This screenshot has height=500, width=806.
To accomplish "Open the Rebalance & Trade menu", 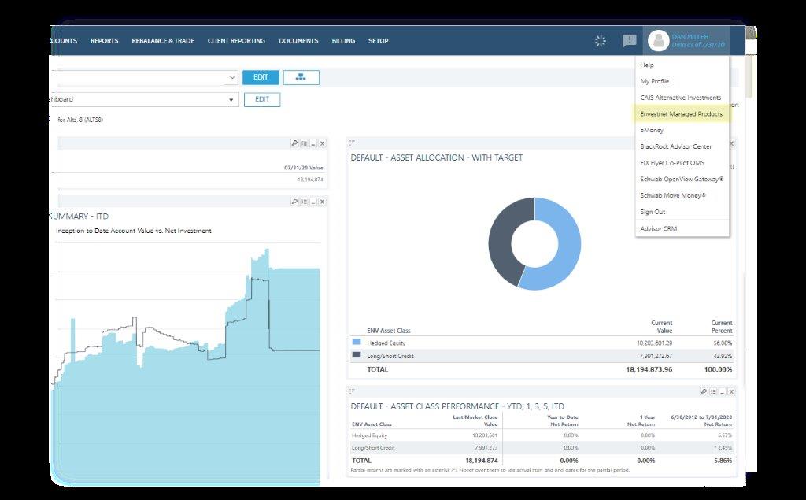I will 163,41.
